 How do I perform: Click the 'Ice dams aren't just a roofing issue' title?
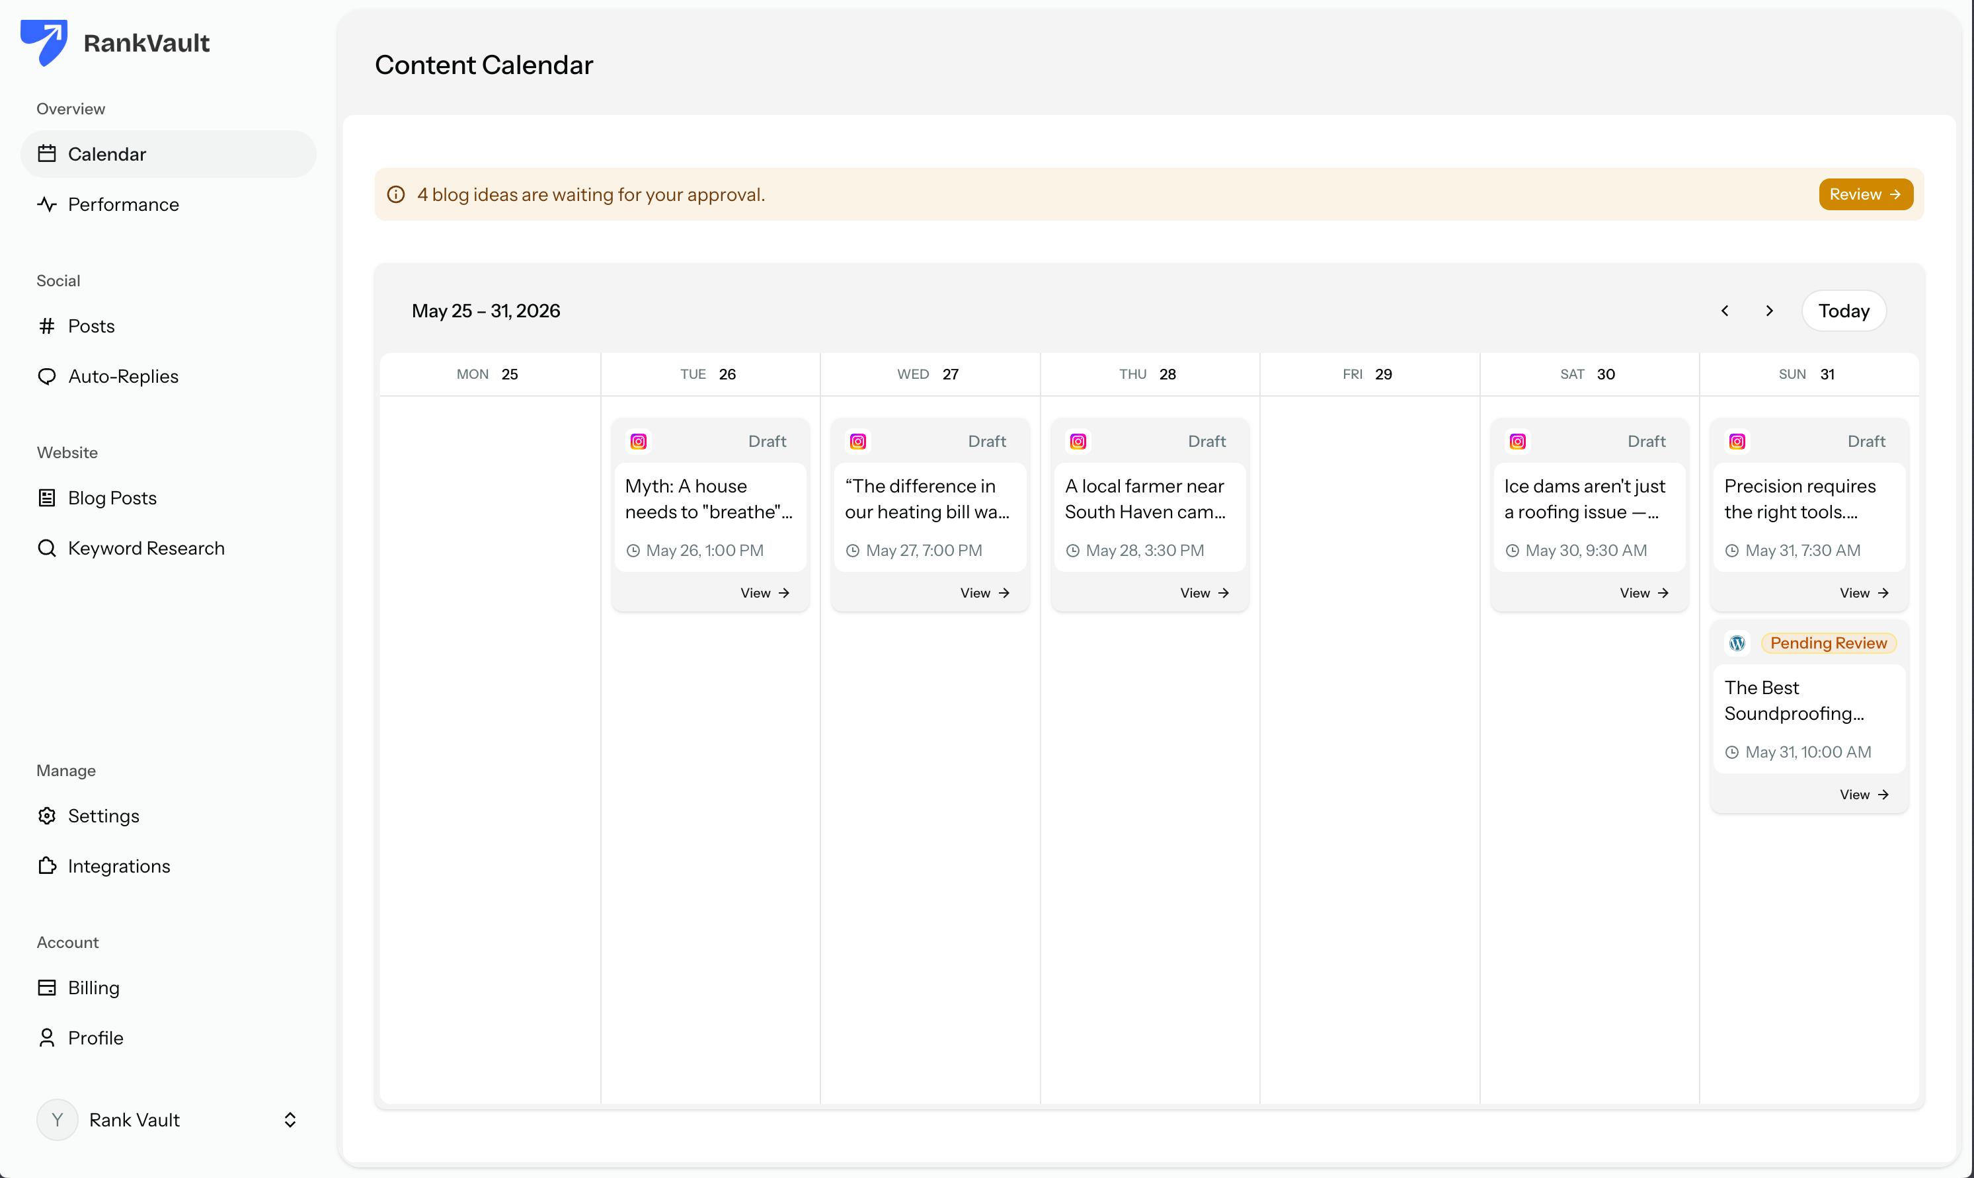point(1585,498)
